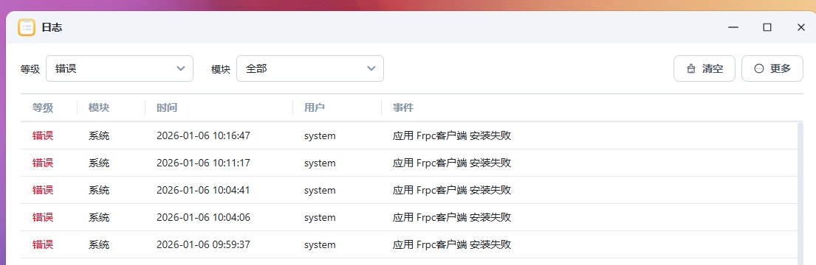Image resolution: width=816 pixels, height=265 pixels.
Task: Click the event text in the 10:04:06 row
Action: [x=452, y=217]
